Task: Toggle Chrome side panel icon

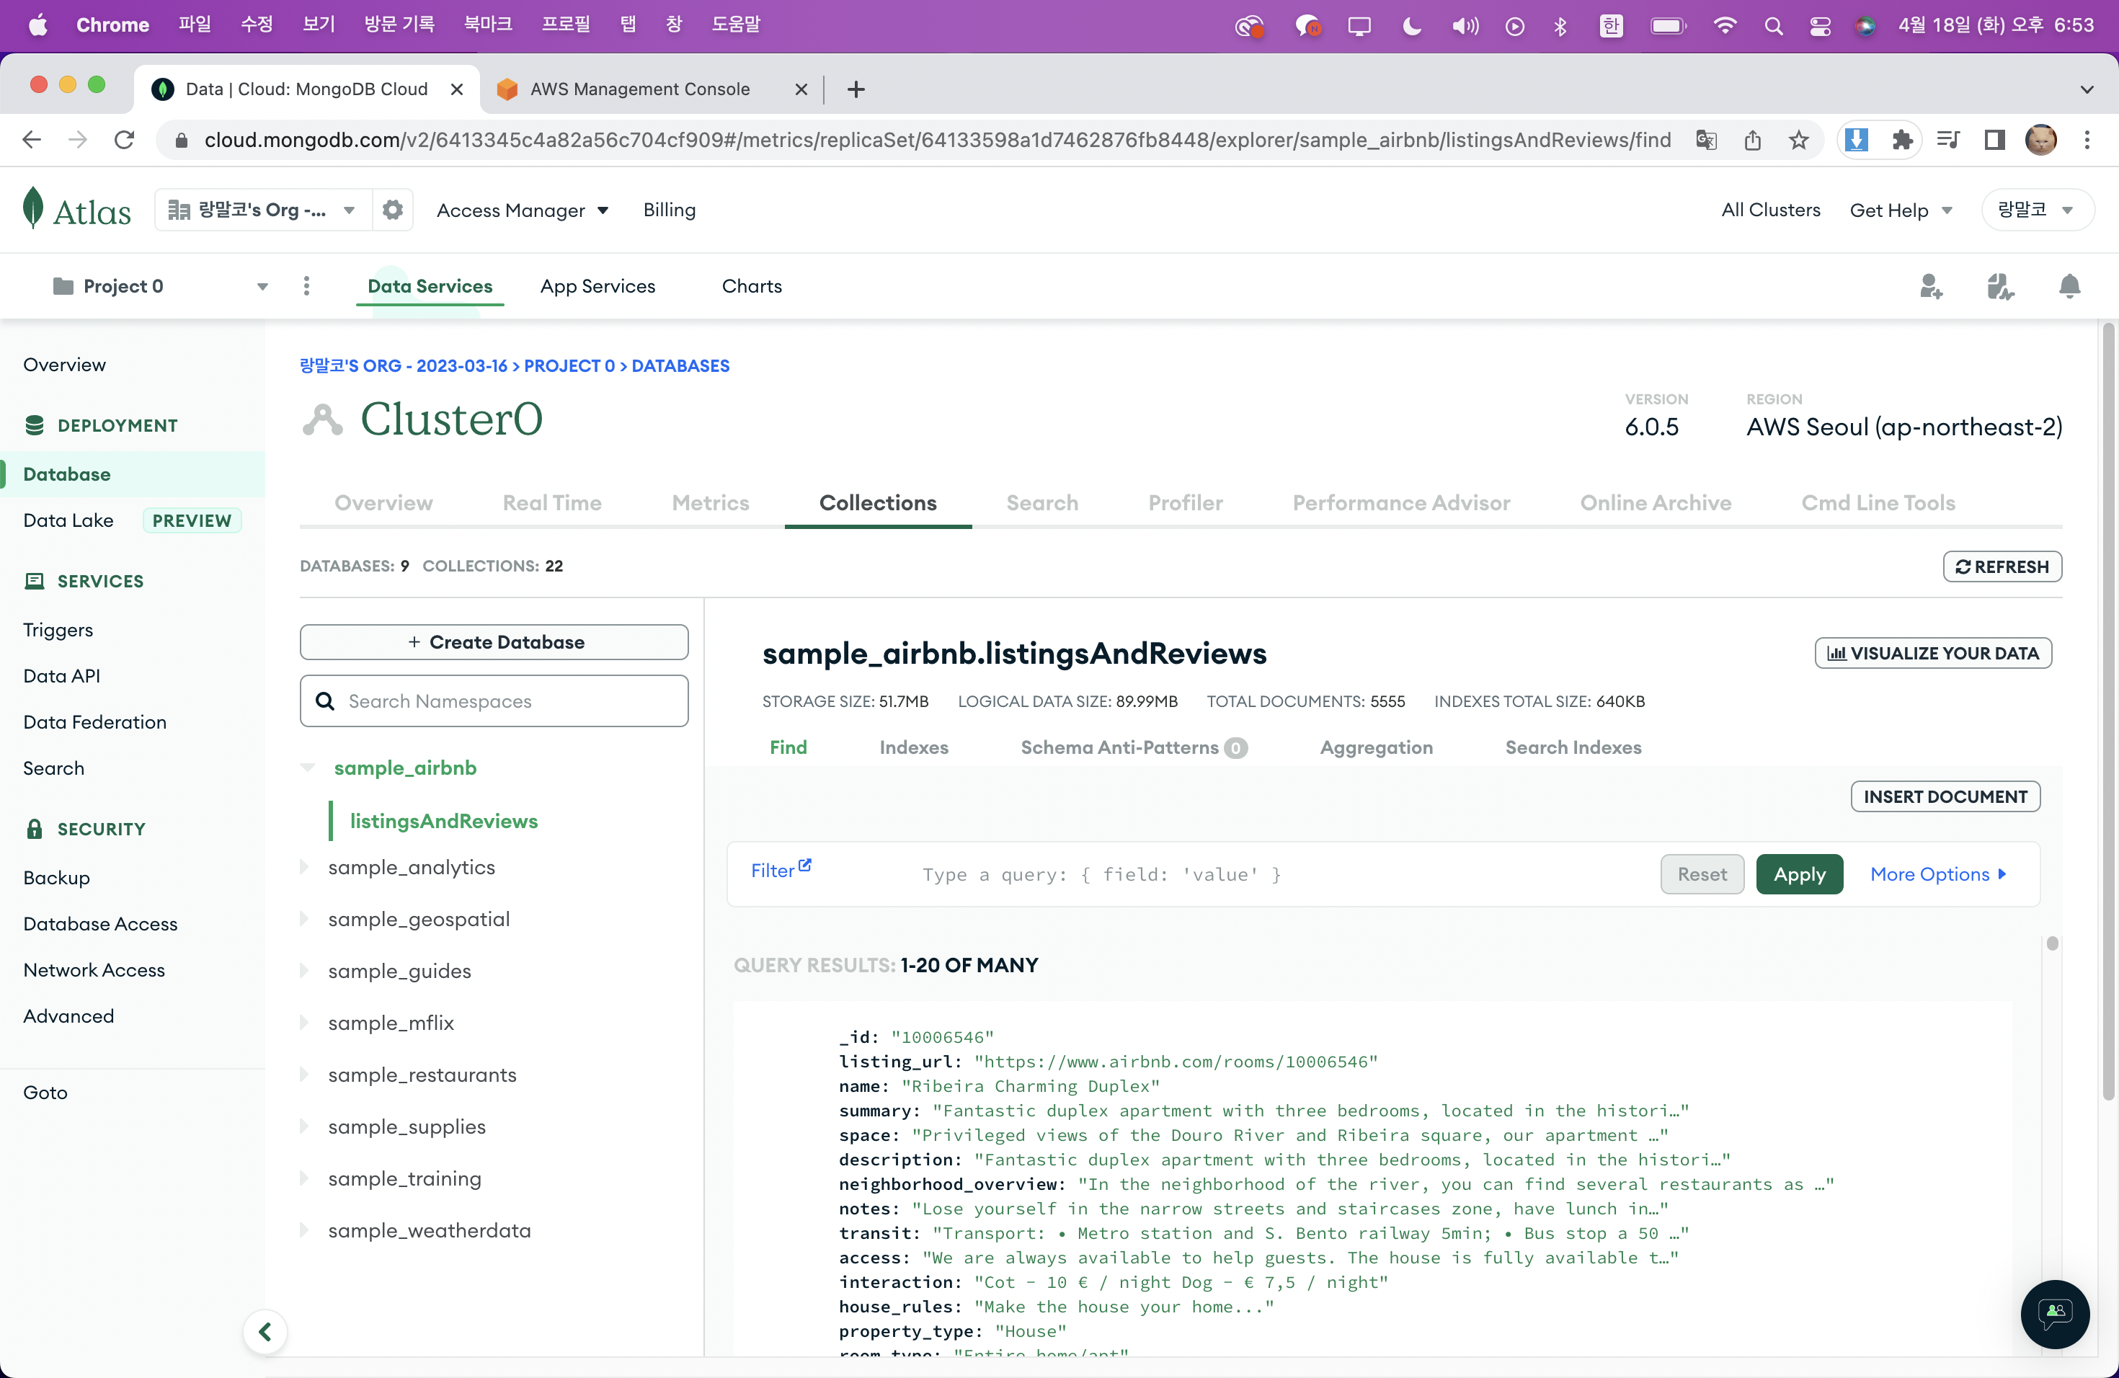Action: point(1994,140)
